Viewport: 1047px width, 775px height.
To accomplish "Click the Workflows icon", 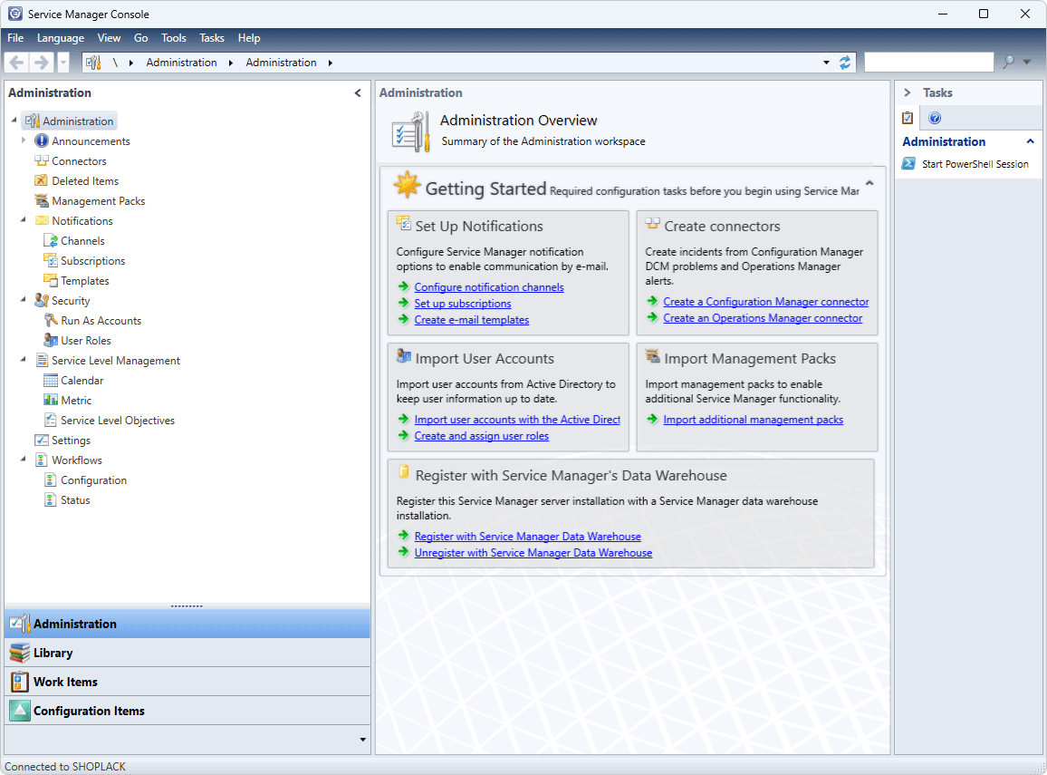I will click(x=42, y=460).
